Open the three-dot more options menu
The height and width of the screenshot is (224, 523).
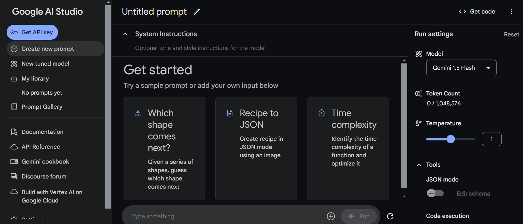tap(512, 12)
